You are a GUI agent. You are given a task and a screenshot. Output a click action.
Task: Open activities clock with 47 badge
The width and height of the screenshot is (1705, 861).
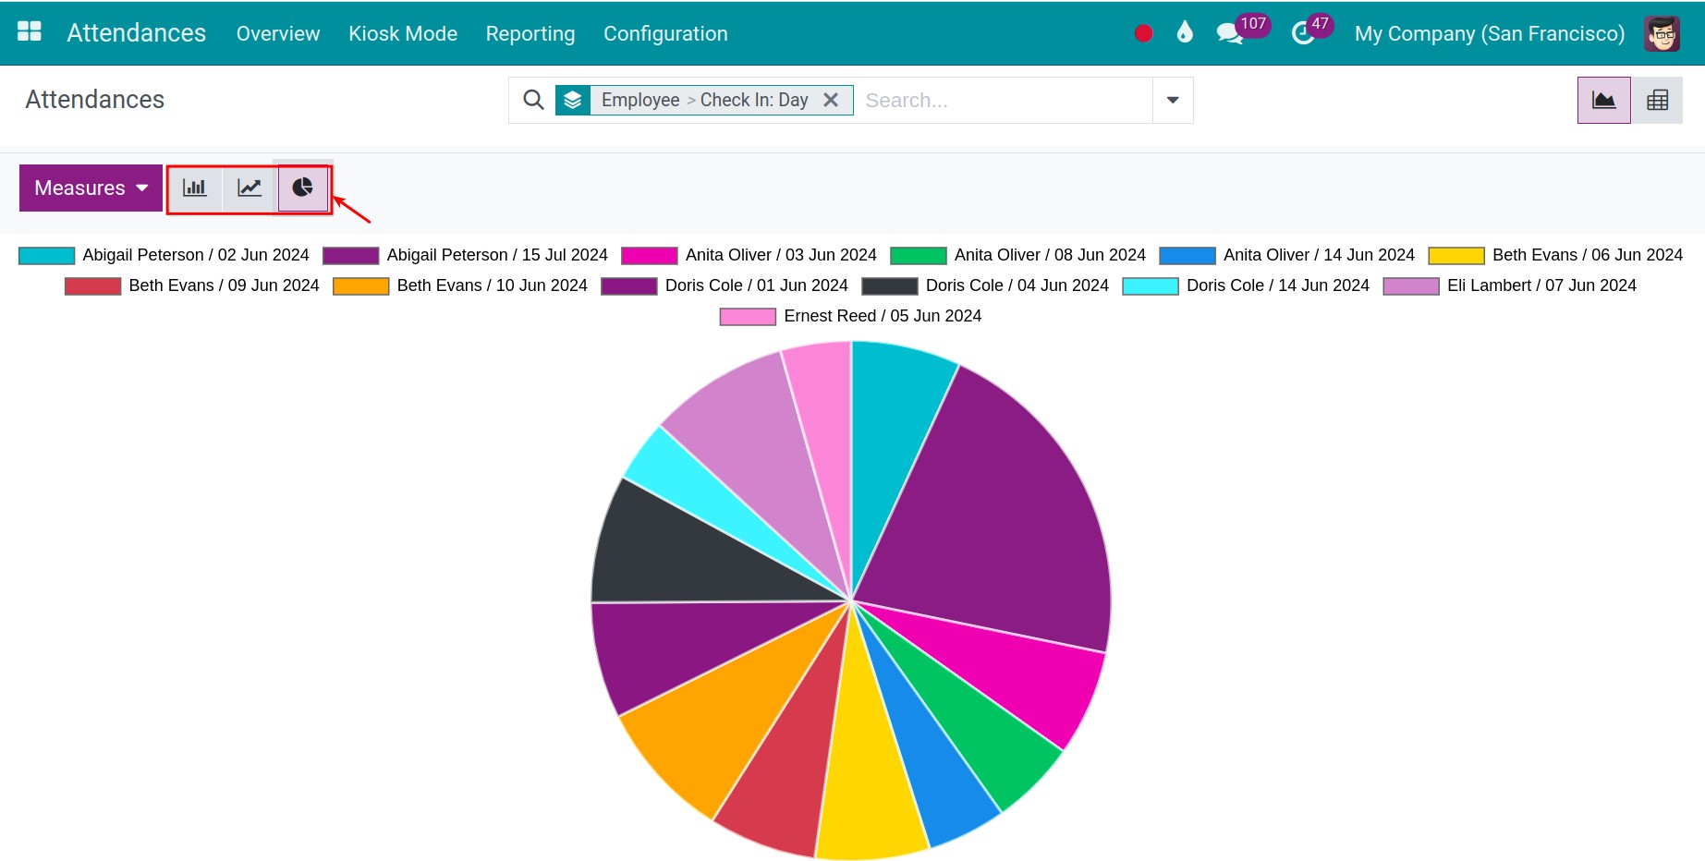click(1311, 30)
